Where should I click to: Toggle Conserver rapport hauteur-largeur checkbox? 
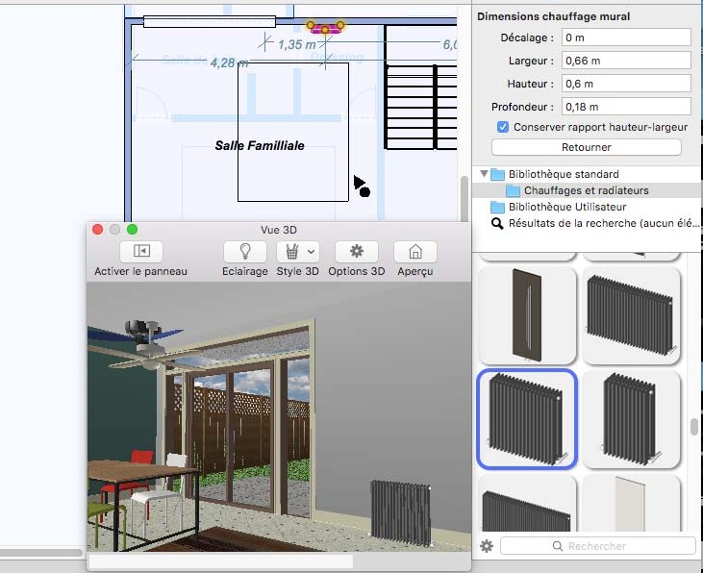point(502,127)
